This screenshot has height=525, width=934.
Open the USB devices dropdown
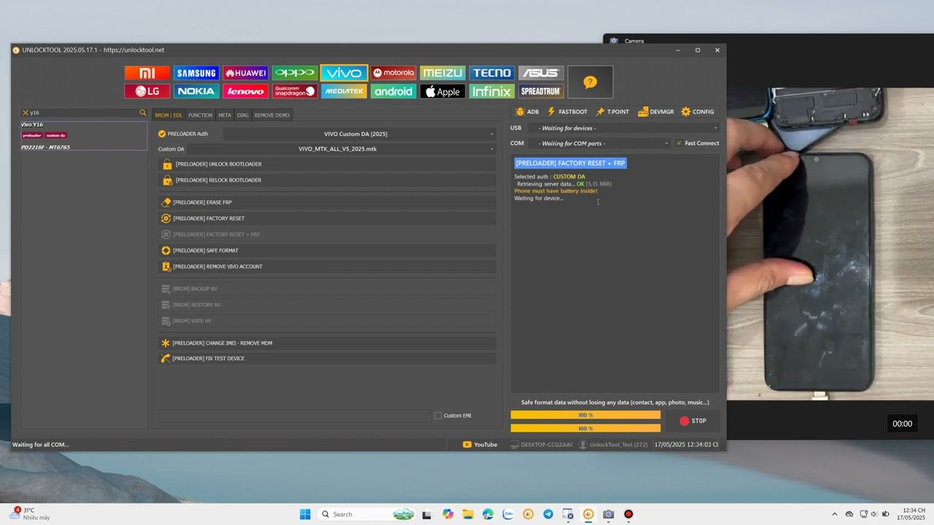(625, 128)
